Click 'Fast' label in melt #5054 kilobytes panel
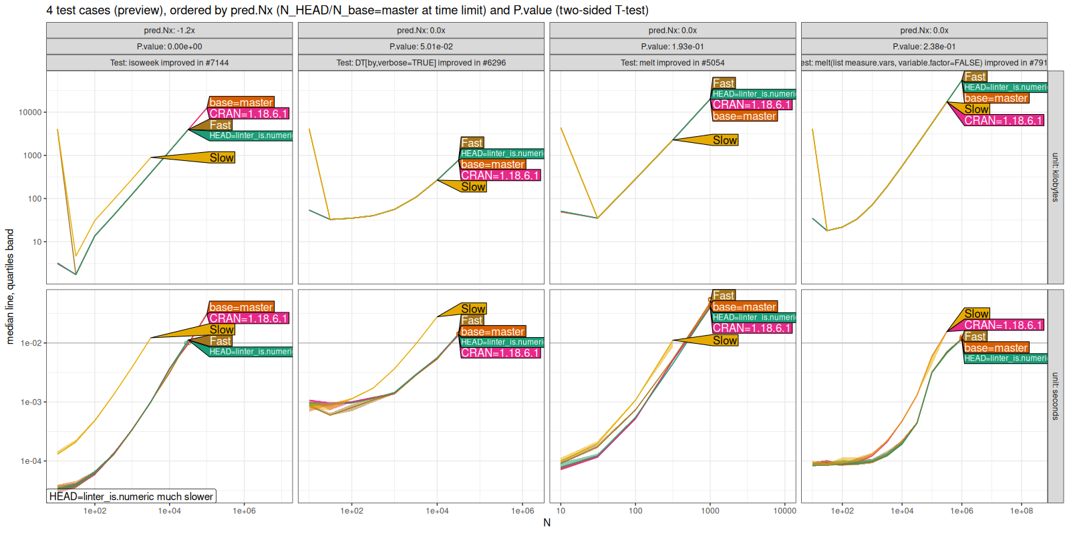Screen dimensions: 1069x534 tap(724, 83)
